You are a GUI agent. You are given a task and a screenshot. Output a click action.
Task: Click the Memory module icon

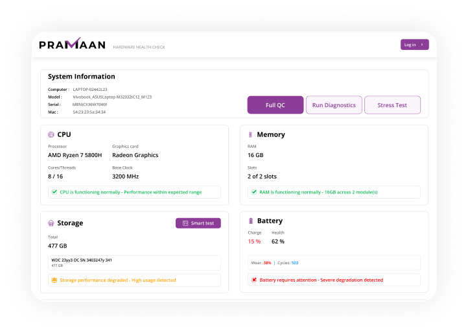[250, 134]
